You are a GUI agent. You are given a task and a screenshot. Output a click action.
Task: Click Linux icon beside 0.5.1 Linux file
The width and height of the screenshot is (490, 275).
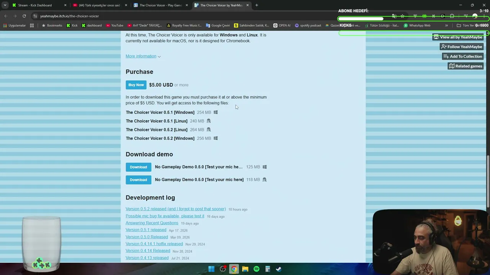click(209, 121)
